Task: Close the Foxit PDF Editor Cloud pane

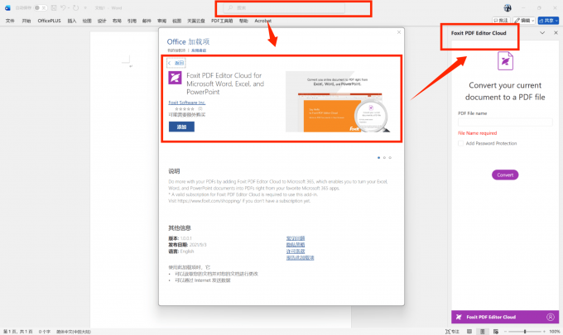Action: pos(556,32)
